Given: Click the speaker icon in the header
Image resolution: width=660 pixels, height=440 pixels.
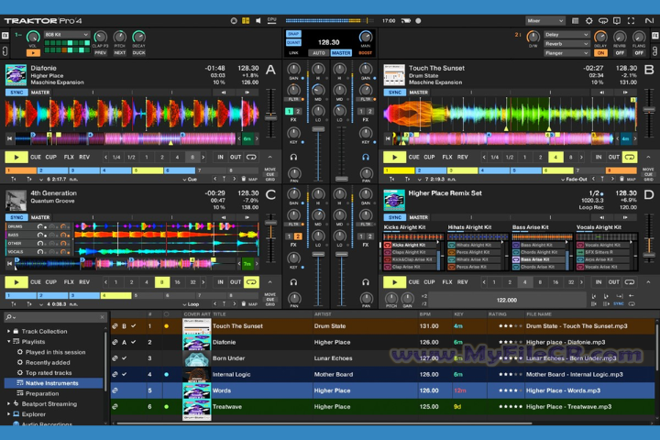Looking at the screenshot, I should coord(258,21).
